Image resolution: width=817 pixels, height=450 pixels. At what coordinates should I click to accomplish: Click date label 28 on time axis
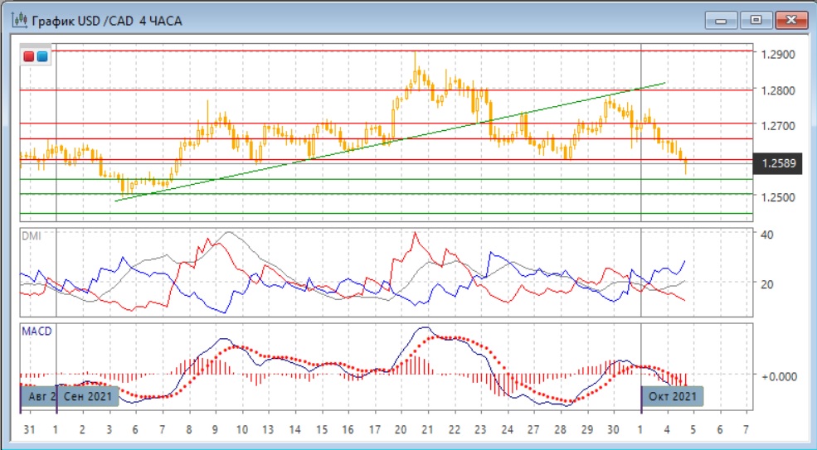point(561,430)
